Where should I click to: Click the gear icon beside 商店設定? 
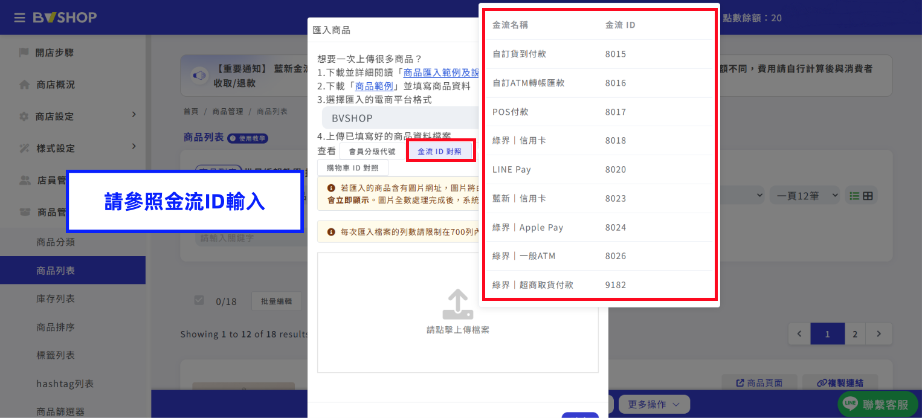pos(24,116)
